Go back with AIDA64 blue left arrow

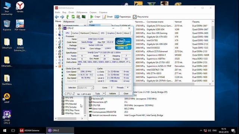click(57, 17)
